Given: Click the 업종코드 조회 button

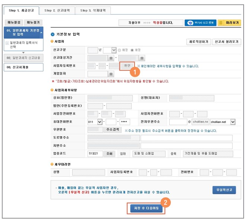Looking at the screenshot, I should [x=109, y=154].
